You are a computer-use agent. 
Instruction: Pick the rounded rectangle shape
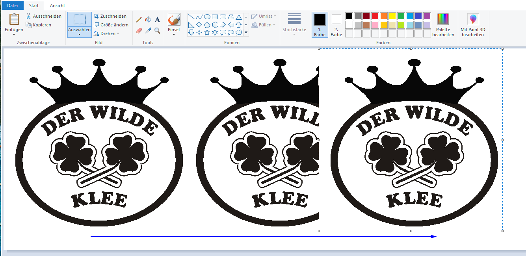pos(223,17)
